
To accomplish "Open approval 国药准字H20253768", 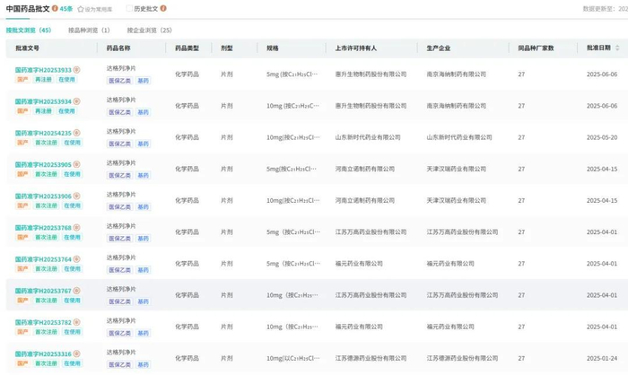I will 43,228.
